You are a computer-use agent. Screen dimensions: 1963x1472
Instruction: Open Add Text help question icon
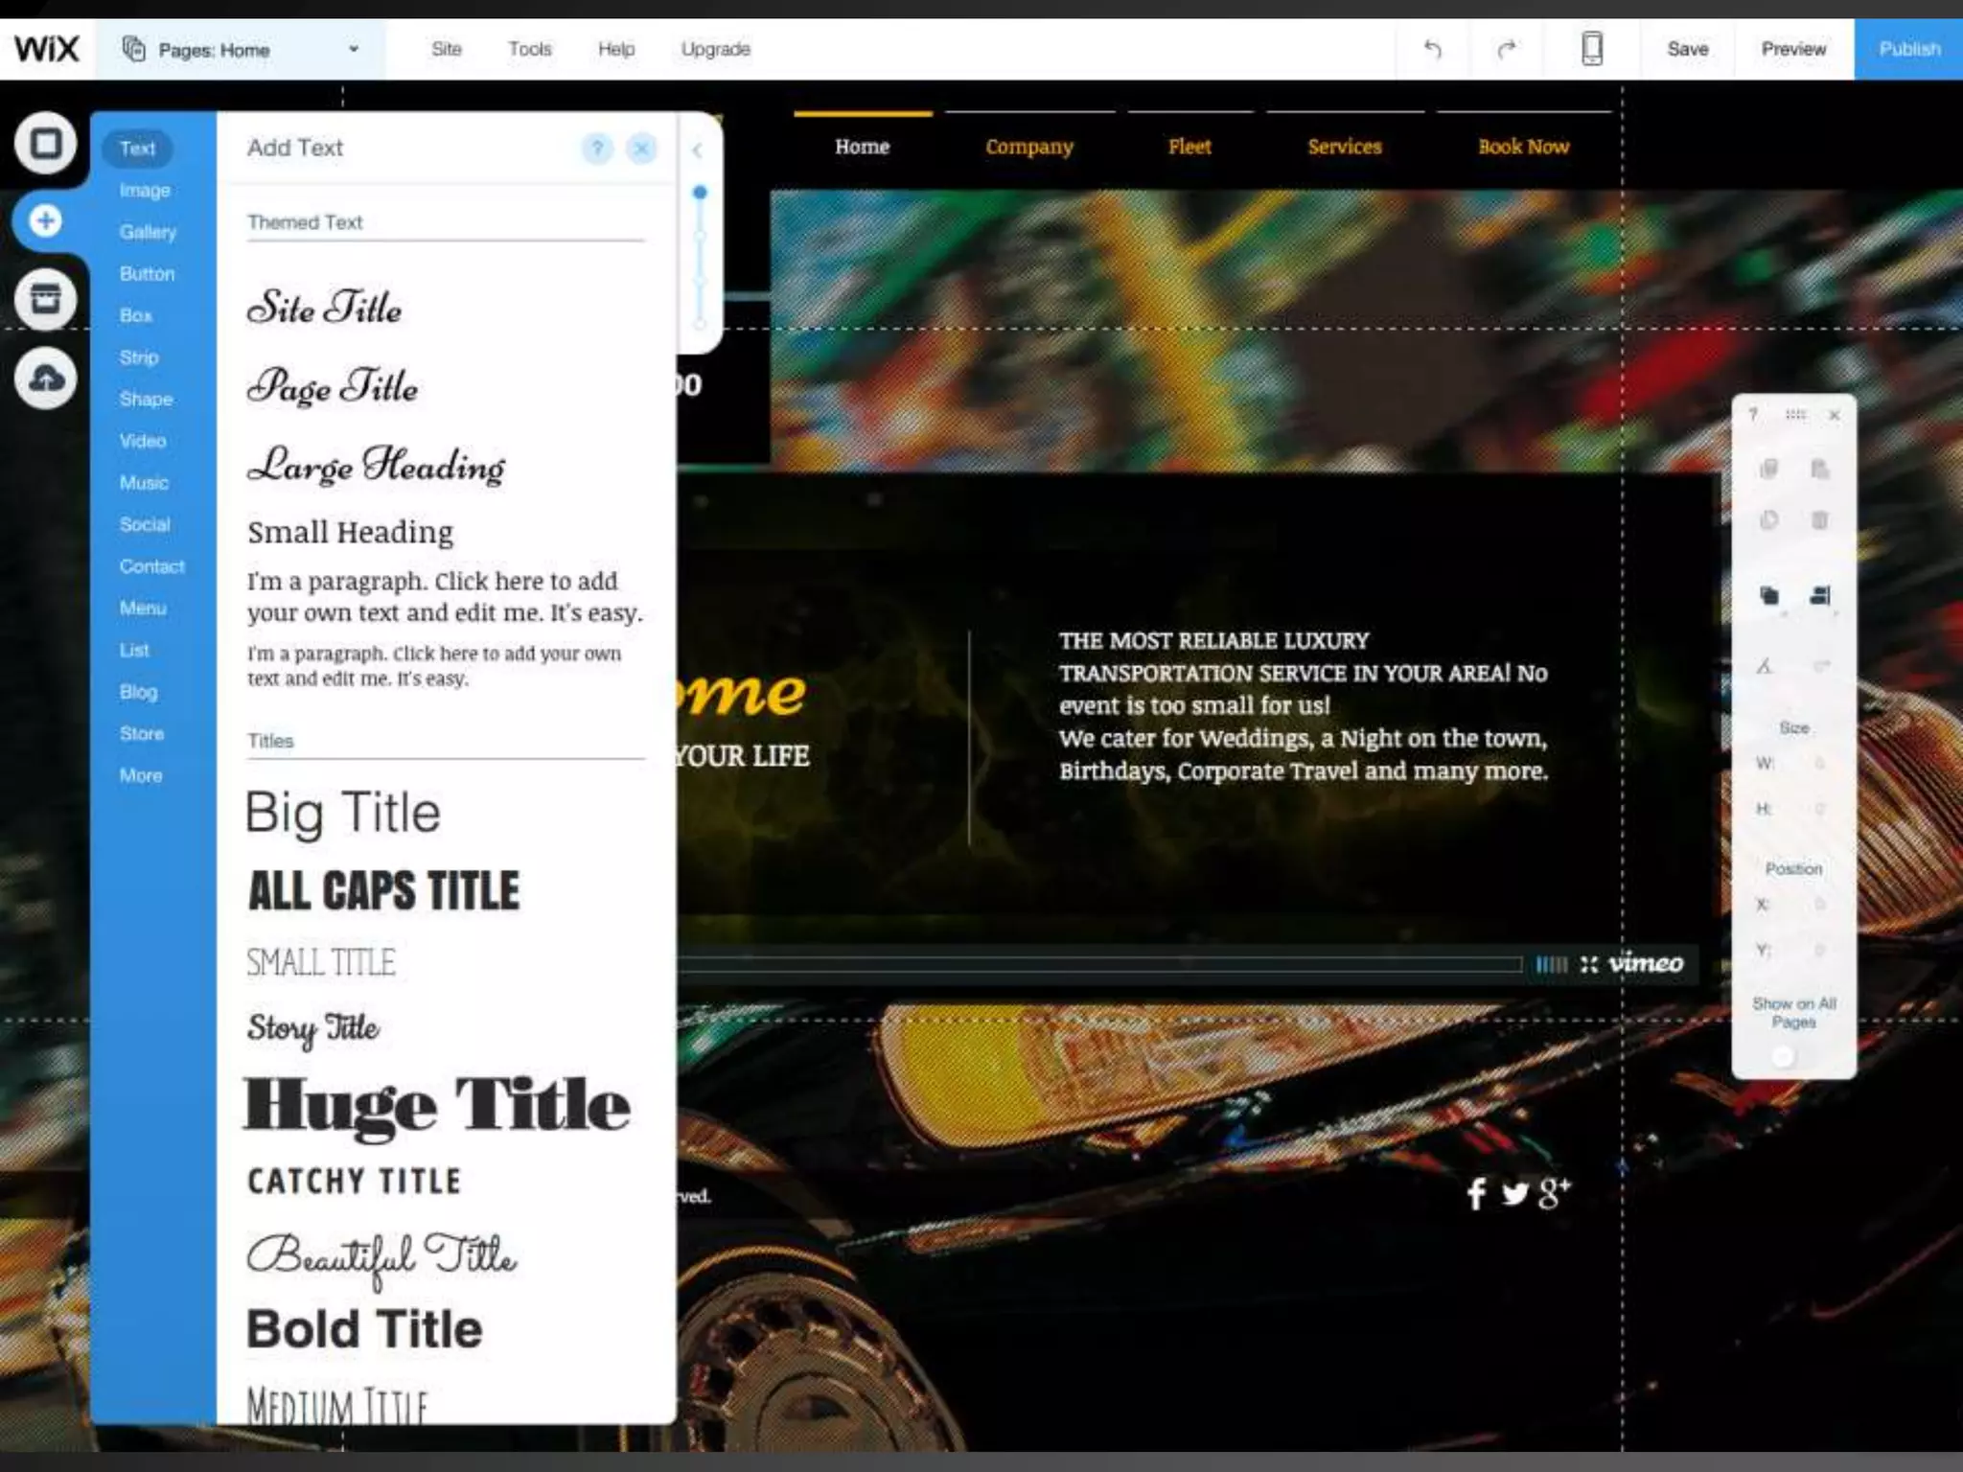click(x=597, y=149)
